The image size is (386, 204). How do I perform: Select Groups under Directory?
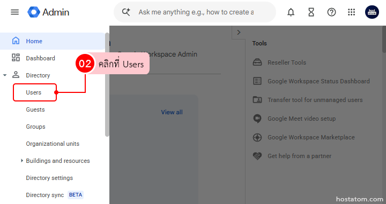tap(36, 127)
